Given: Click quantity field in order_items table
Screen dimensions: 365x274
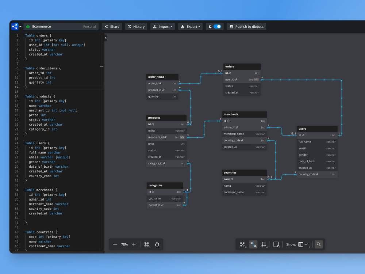Looking at the screenshot, I should tap(162, 96).
